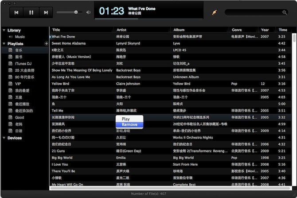This screenshot has width=297, height=198.
Task: Skip to the previous track
Action: point(16,12)
